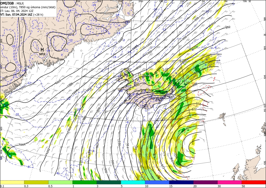Screen dimensions: 266x188
Task: Click the '0W' longitude label on the top edge
Action: coord(226,1)
